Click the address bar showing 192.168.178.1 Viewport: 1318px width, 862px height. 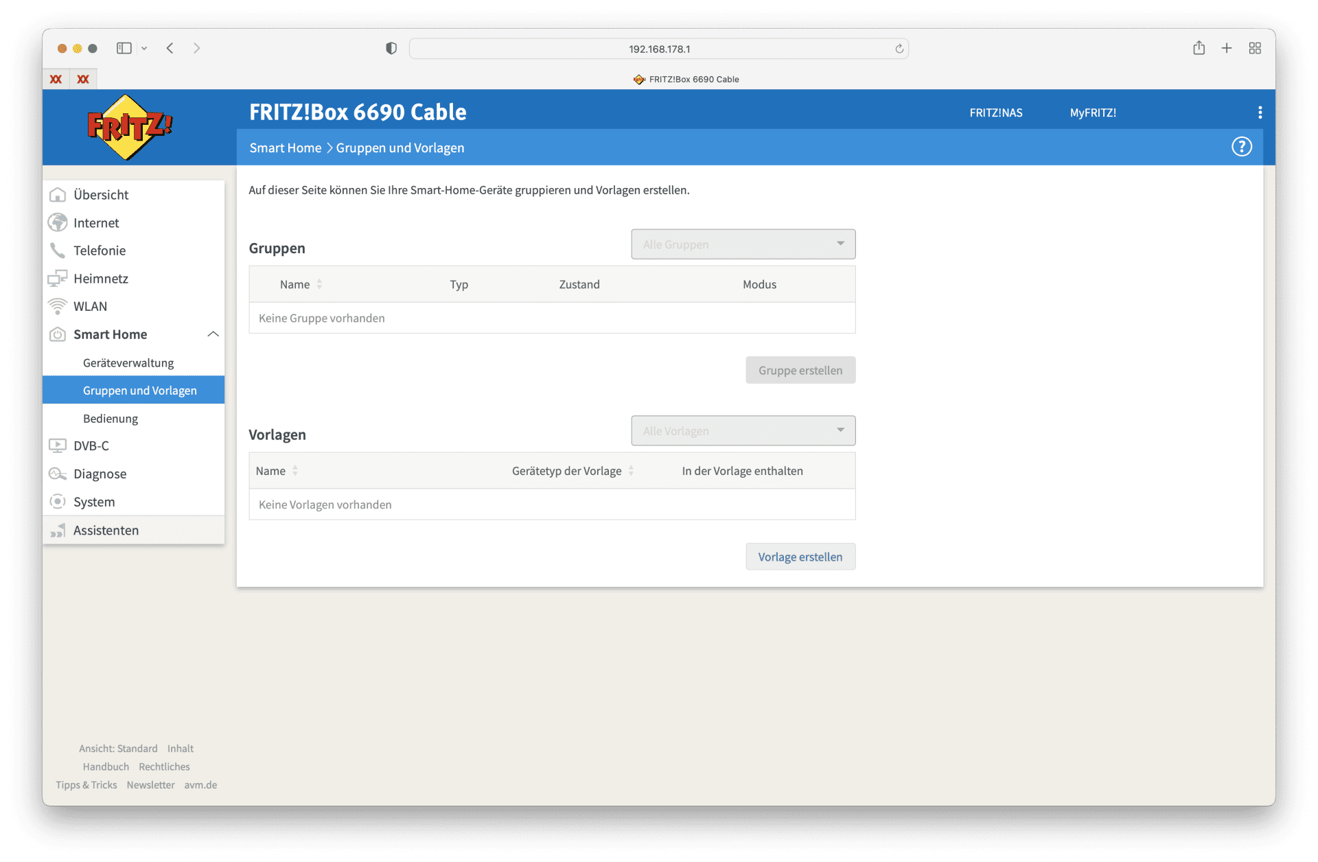[659, 49]
